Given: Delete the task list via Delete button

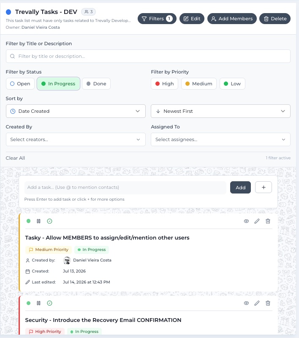Looking at the screenshot, I should (275, 19).
